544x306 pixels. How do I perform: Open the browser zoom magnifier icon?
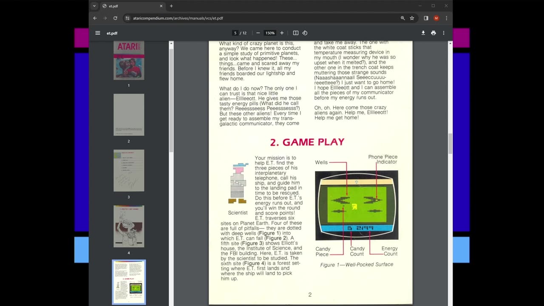[402, 18]
